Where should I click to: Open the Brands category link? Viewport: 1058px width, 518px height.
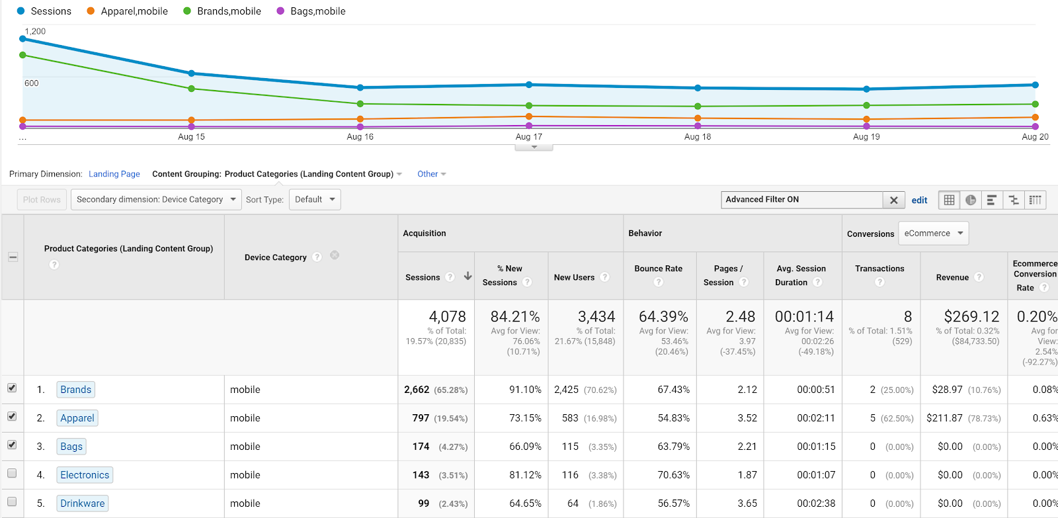point(76,390)
